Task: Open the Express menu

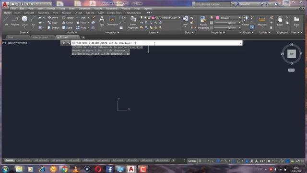Action: (x=147, y=9)
